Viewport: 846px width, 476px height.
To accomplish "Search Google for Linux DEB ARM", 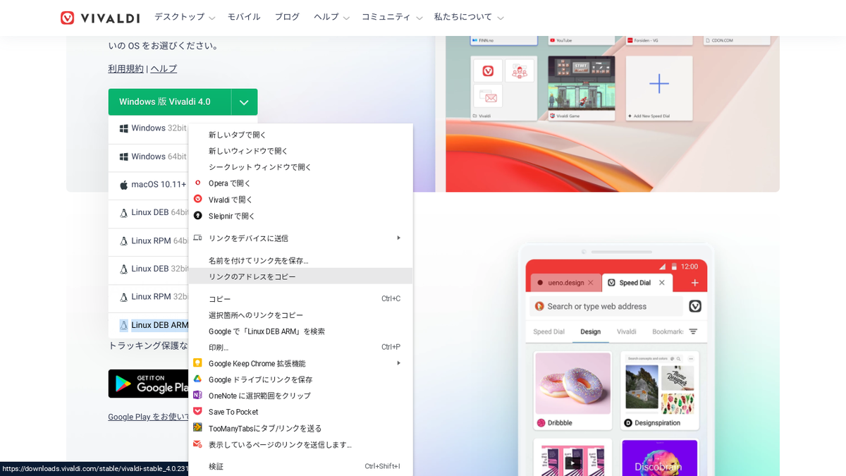I will (301, 331).
